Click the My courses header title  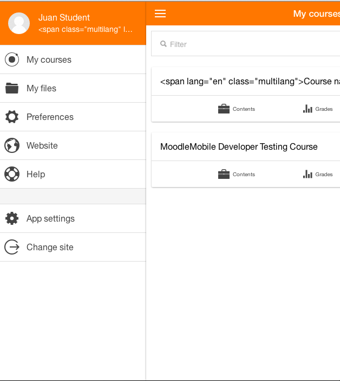pos(316,14)
